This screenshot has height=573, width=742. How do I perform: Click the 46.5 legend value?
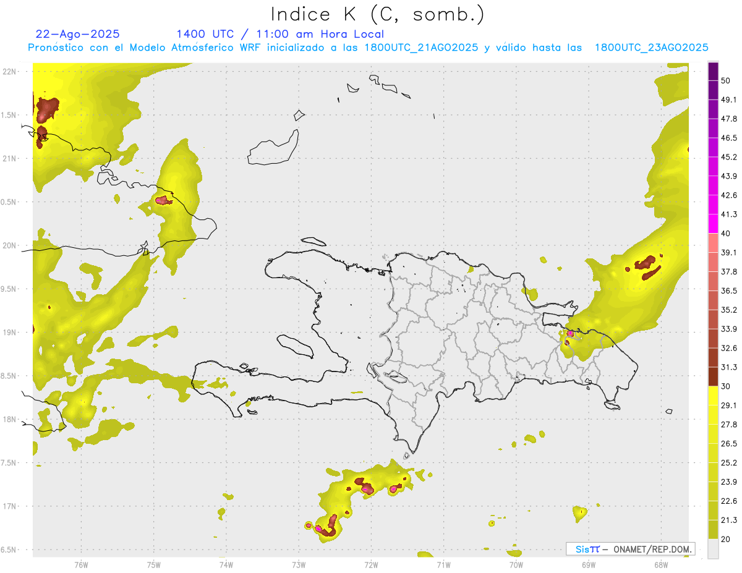728,138
